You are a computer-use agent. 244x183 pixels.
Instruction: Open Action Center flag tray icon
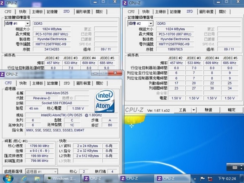pos(202,179)
